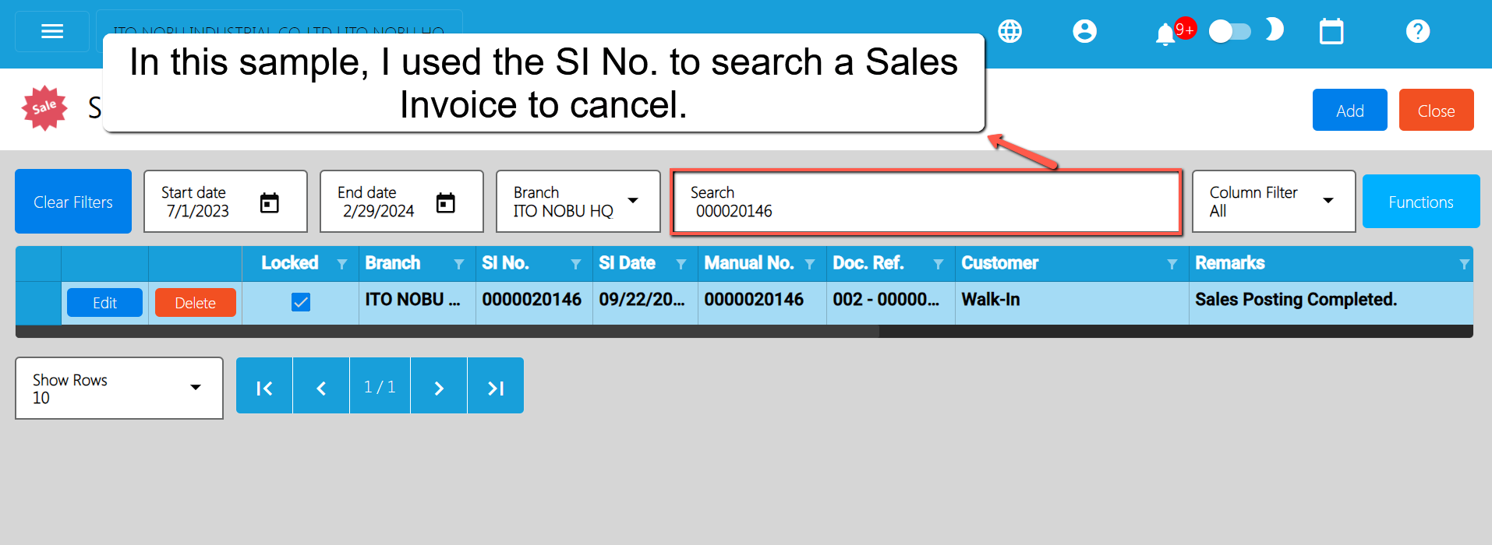Click the globe language icon
1492x545 pixels.
coord(1010,31)
